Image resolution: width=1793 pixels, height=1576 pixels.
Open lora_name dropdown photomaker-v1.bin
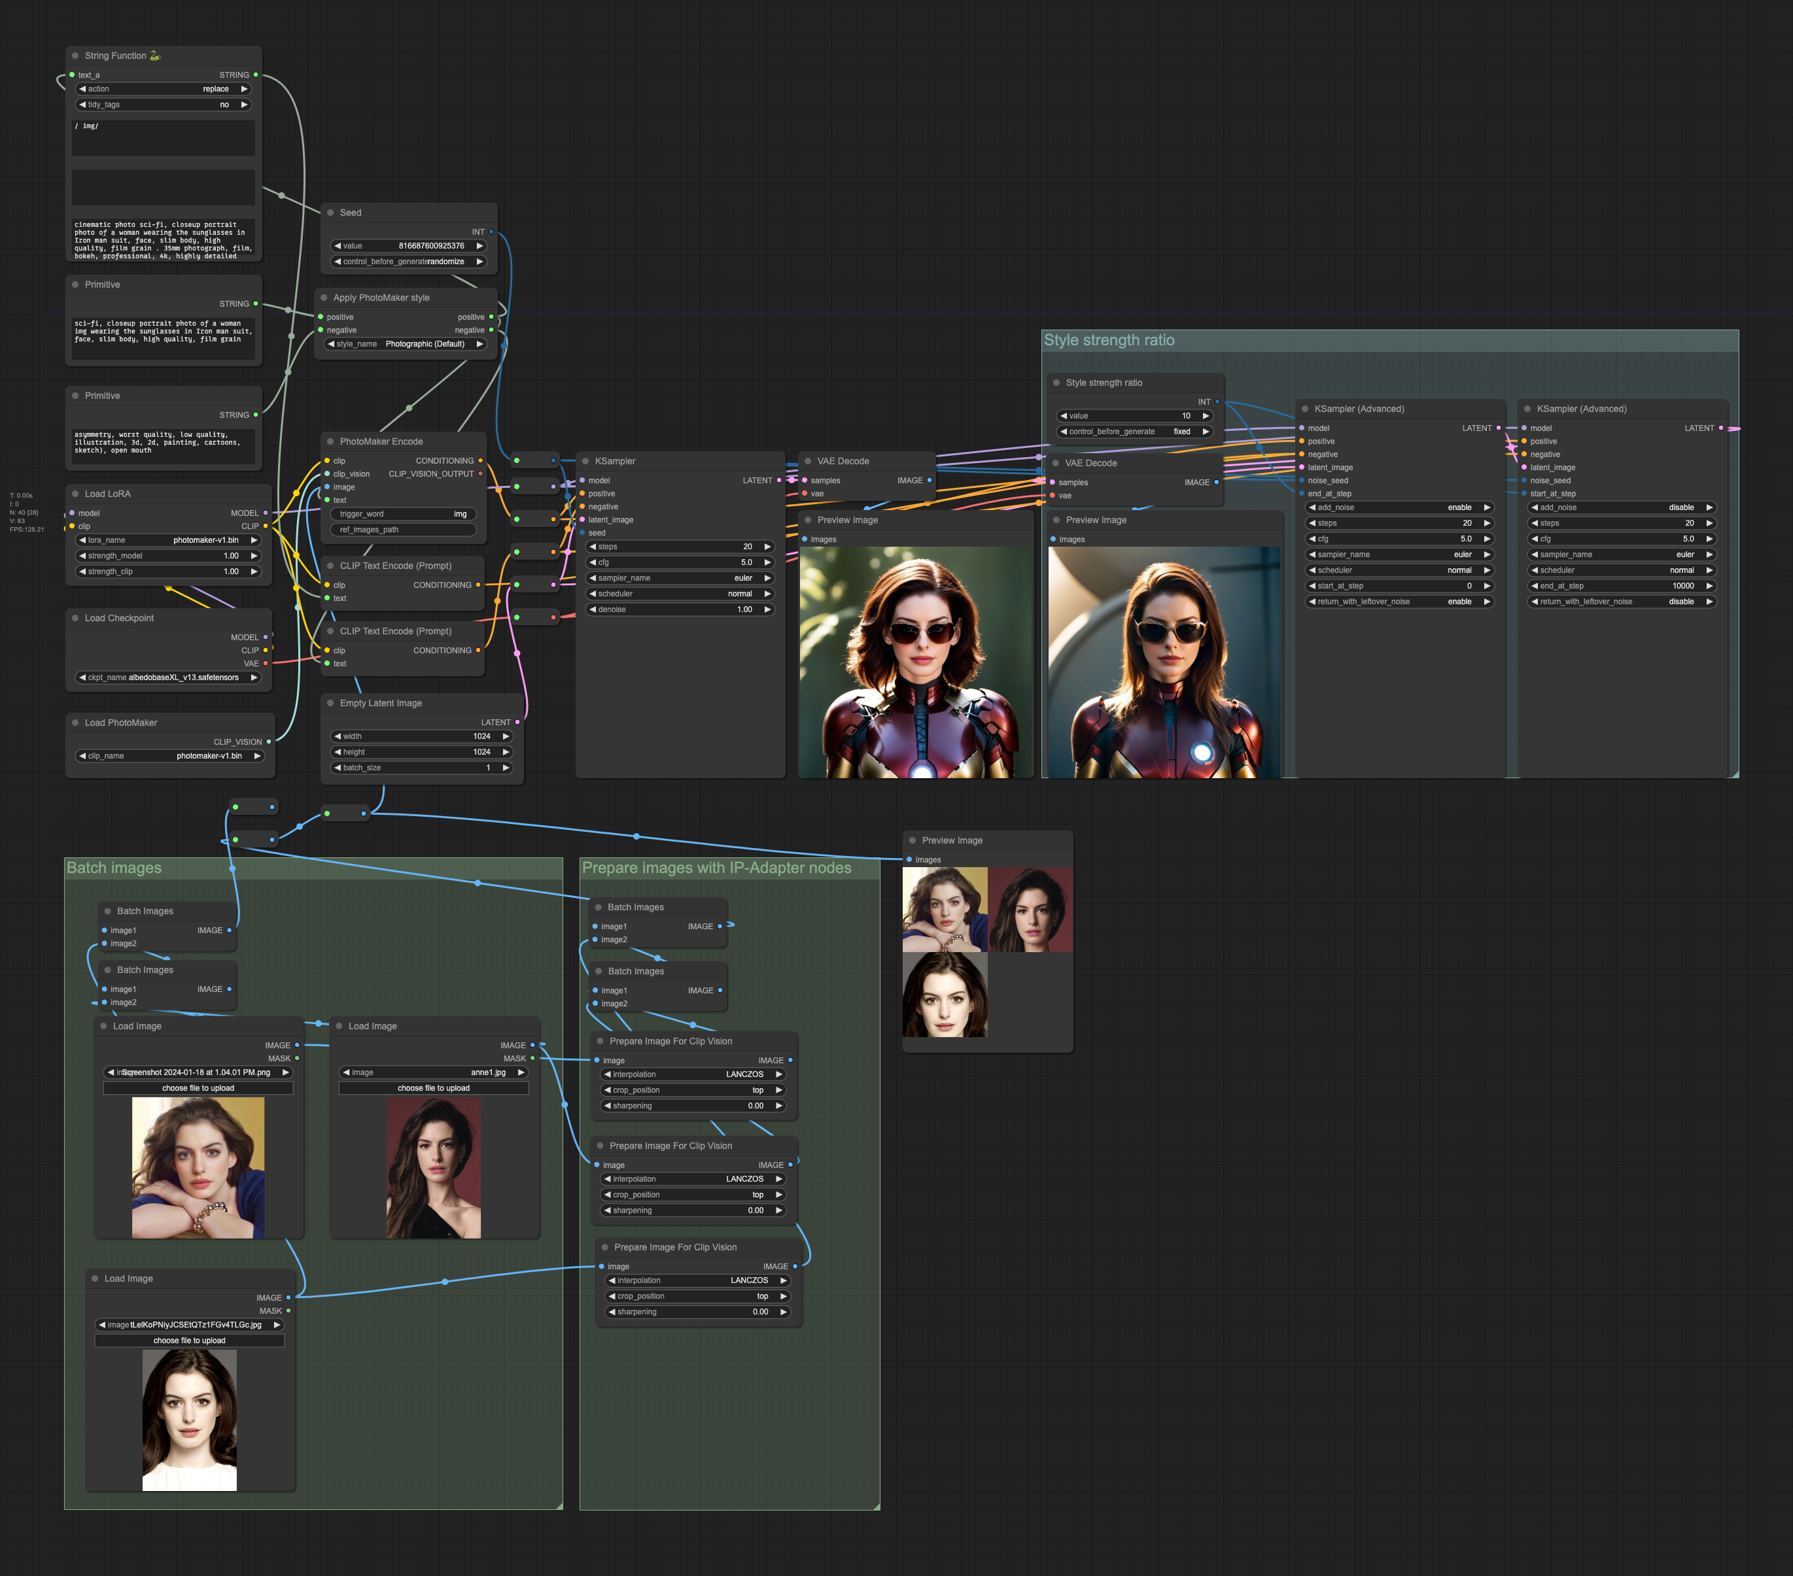click(x=168, y=540)
